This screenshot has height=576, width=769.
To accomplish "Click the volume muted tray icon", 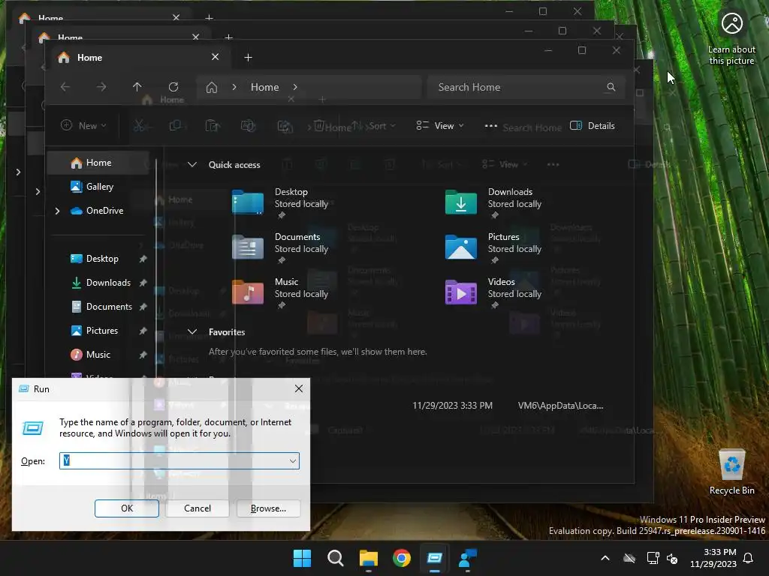I will pyautogui.click(x=672, y=558).
